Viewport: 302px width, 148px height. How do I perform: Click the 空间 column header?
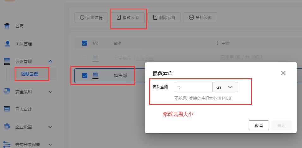tap(225, 43)
